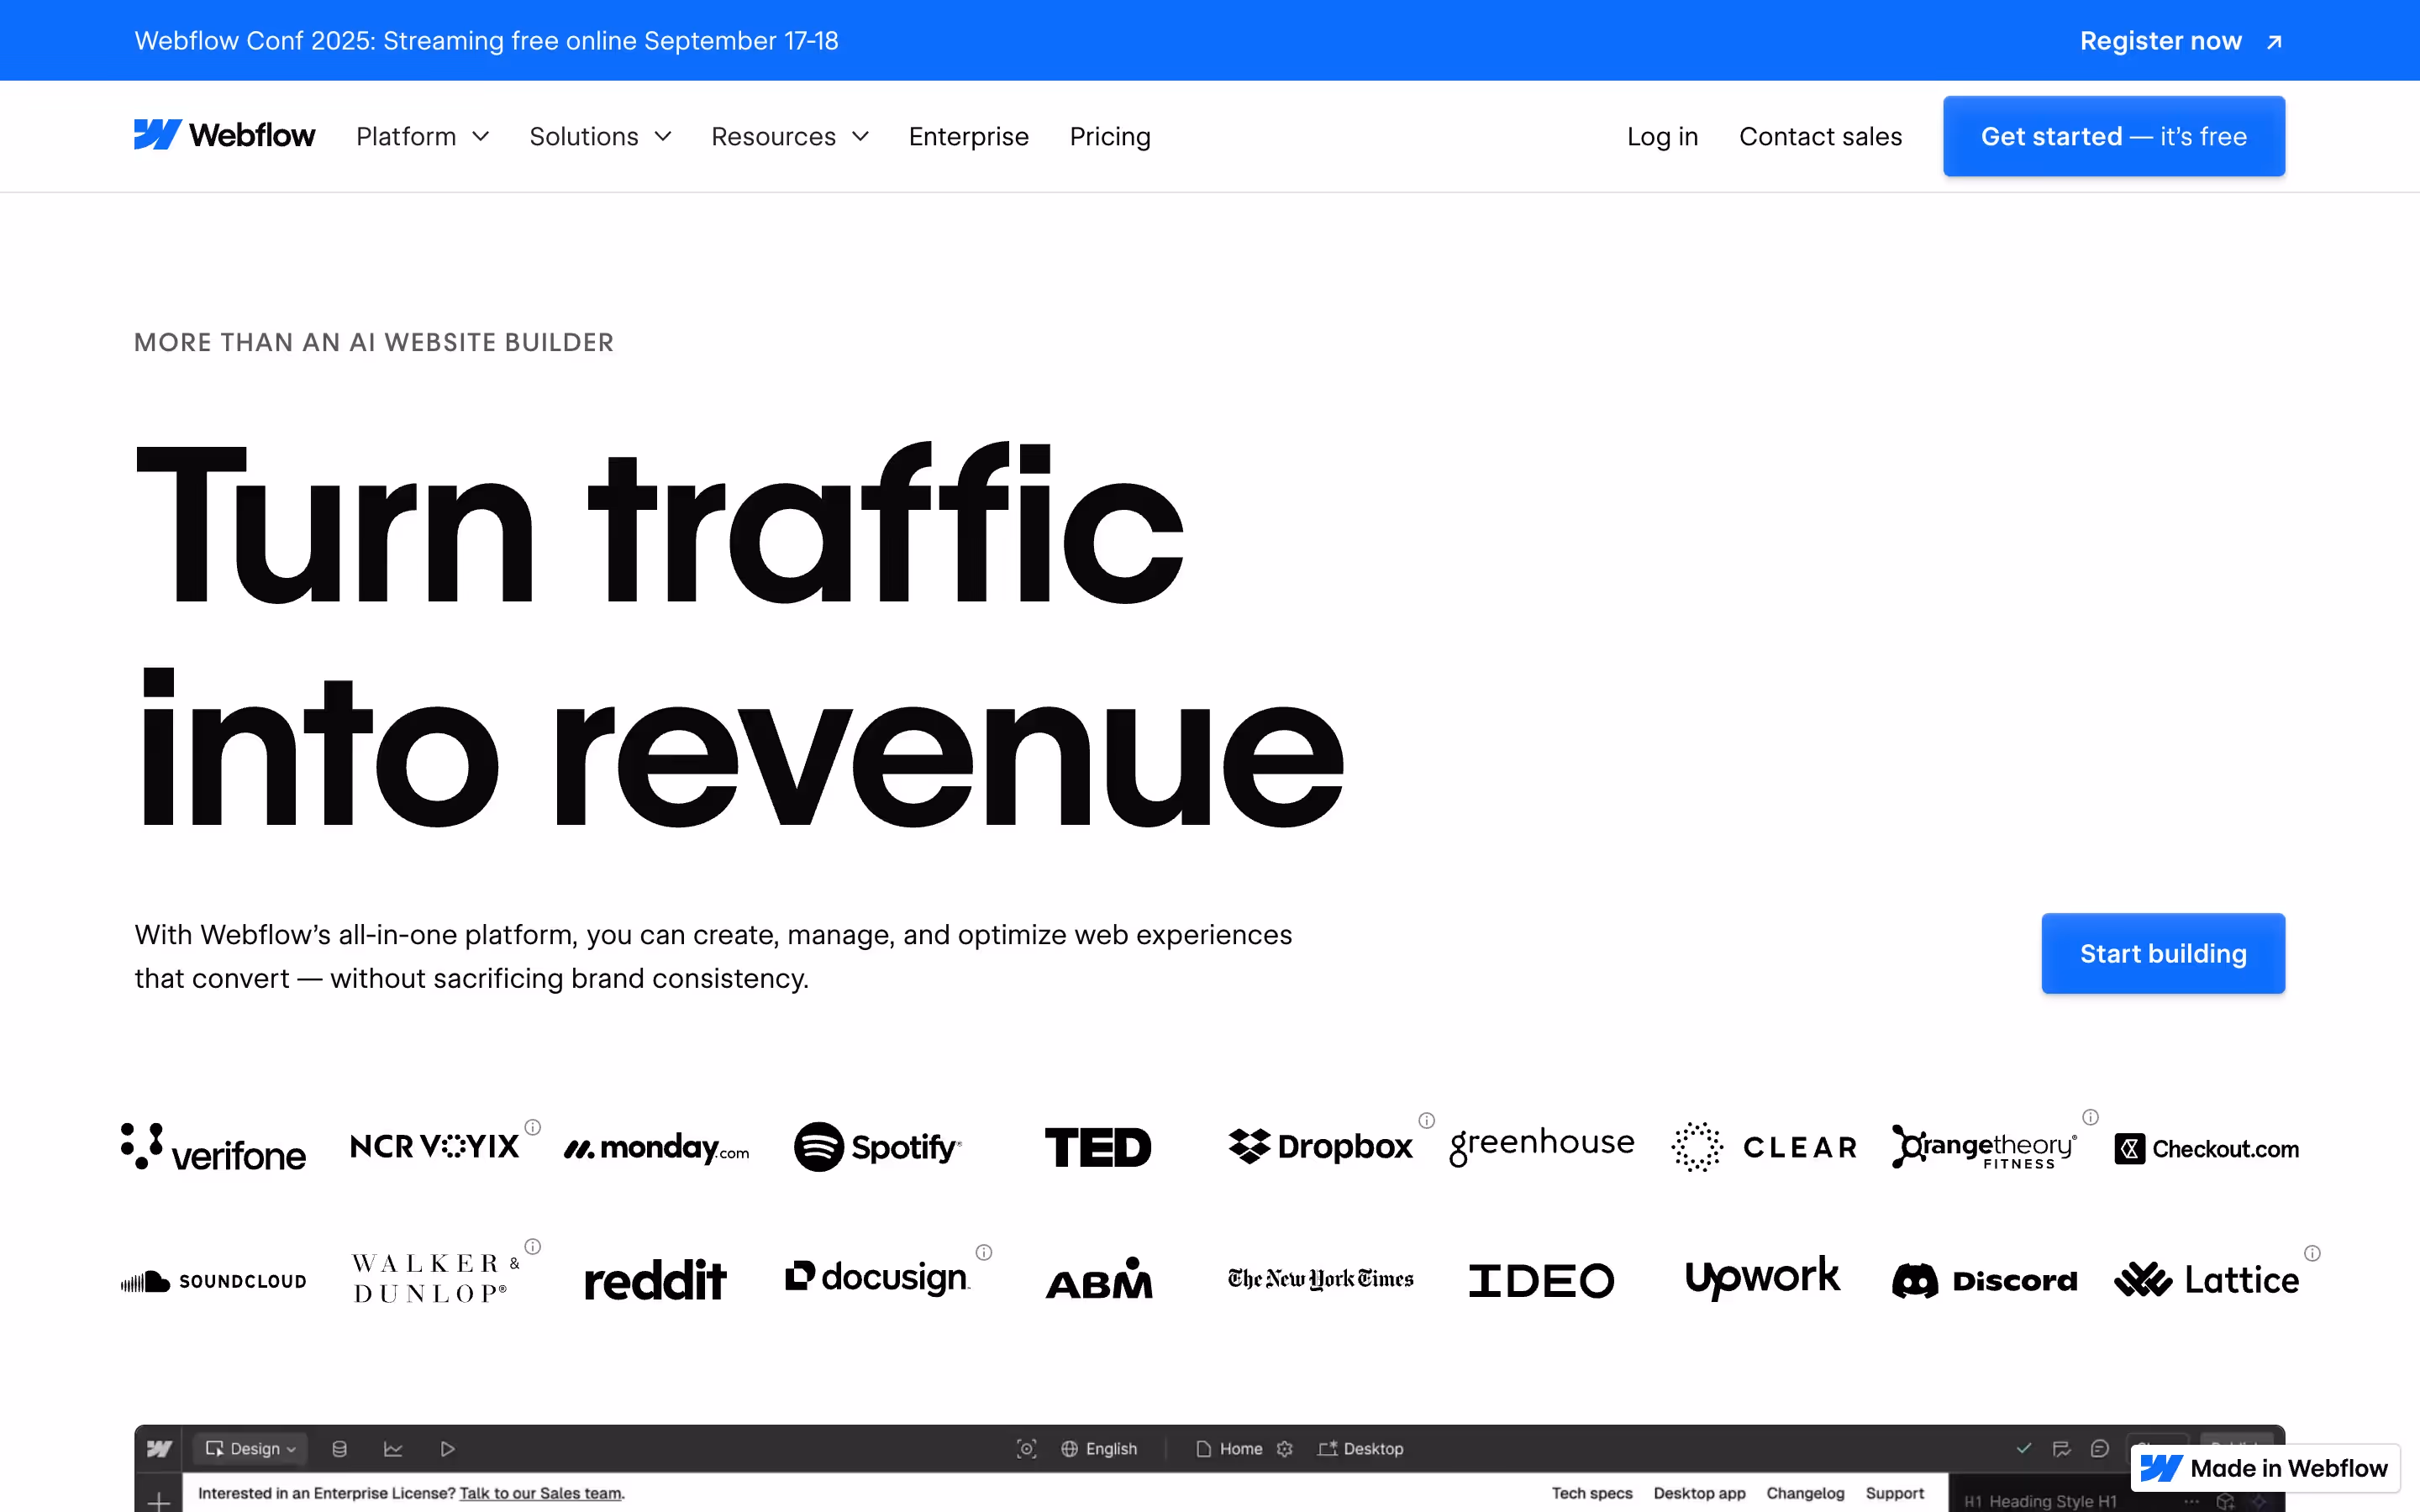Expand the Solutions dropdown menu
2420x1512 pixels.
[600, 136]
